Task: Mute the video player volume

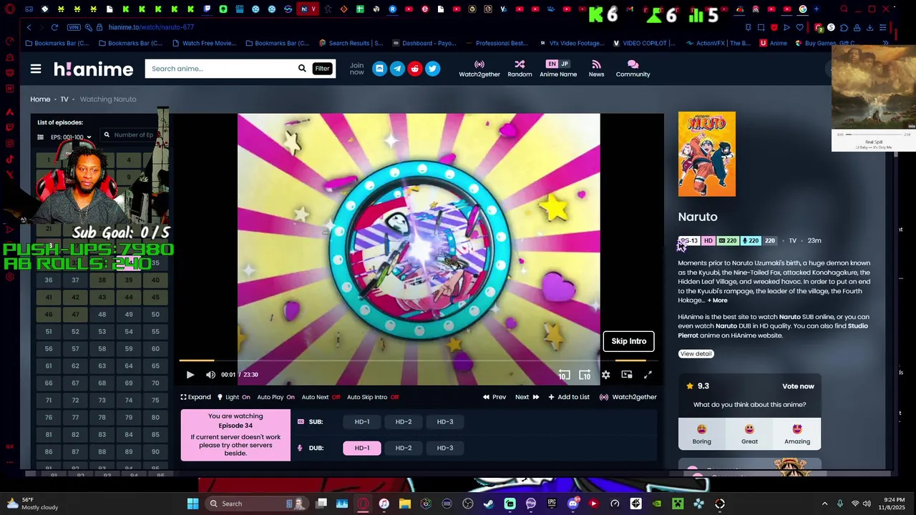Action: [x=210, y=375]
